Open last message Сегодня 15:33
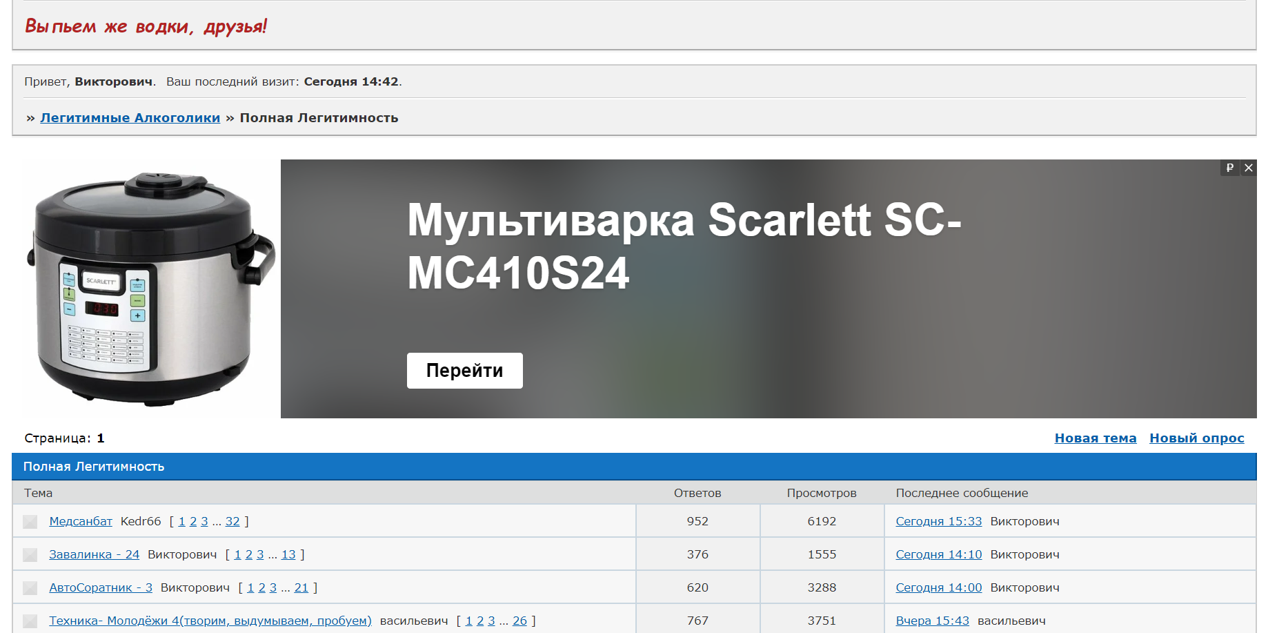Image resolution: width=1268 pixels, height=633 pixels. coord(939,521)
